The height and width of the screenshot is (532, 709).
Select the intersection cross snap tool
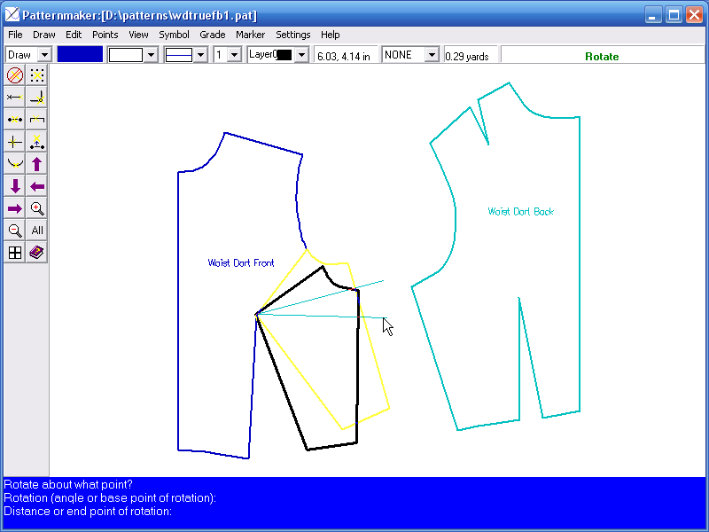click(15, 142)
